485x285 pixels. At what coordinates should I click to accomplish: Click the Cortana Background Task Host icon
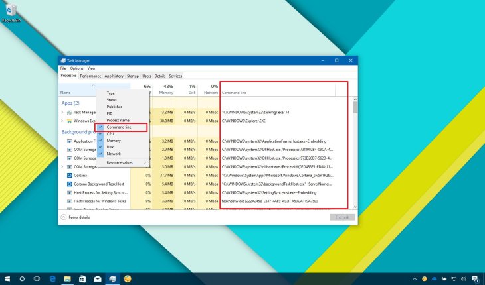point(70,184)
